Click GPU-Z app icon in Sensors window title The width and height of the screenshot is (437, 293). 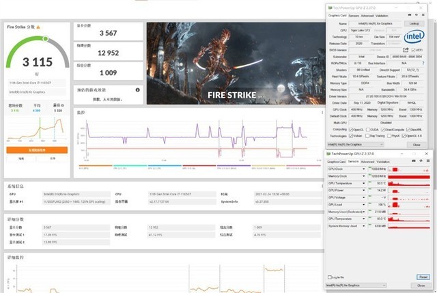328,154
